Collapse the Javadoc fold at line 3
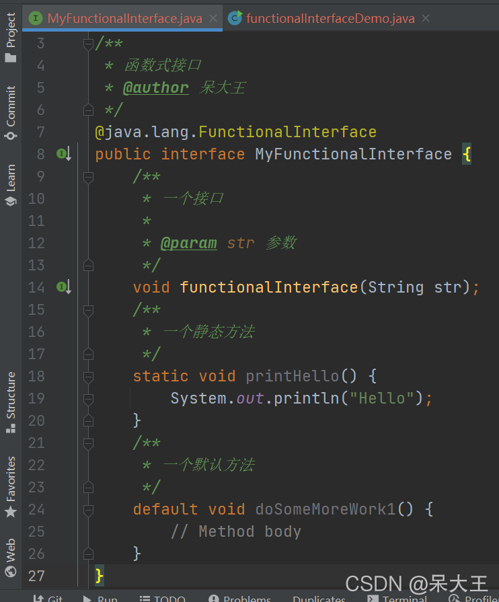499x602 pixels. coord(88,44)
